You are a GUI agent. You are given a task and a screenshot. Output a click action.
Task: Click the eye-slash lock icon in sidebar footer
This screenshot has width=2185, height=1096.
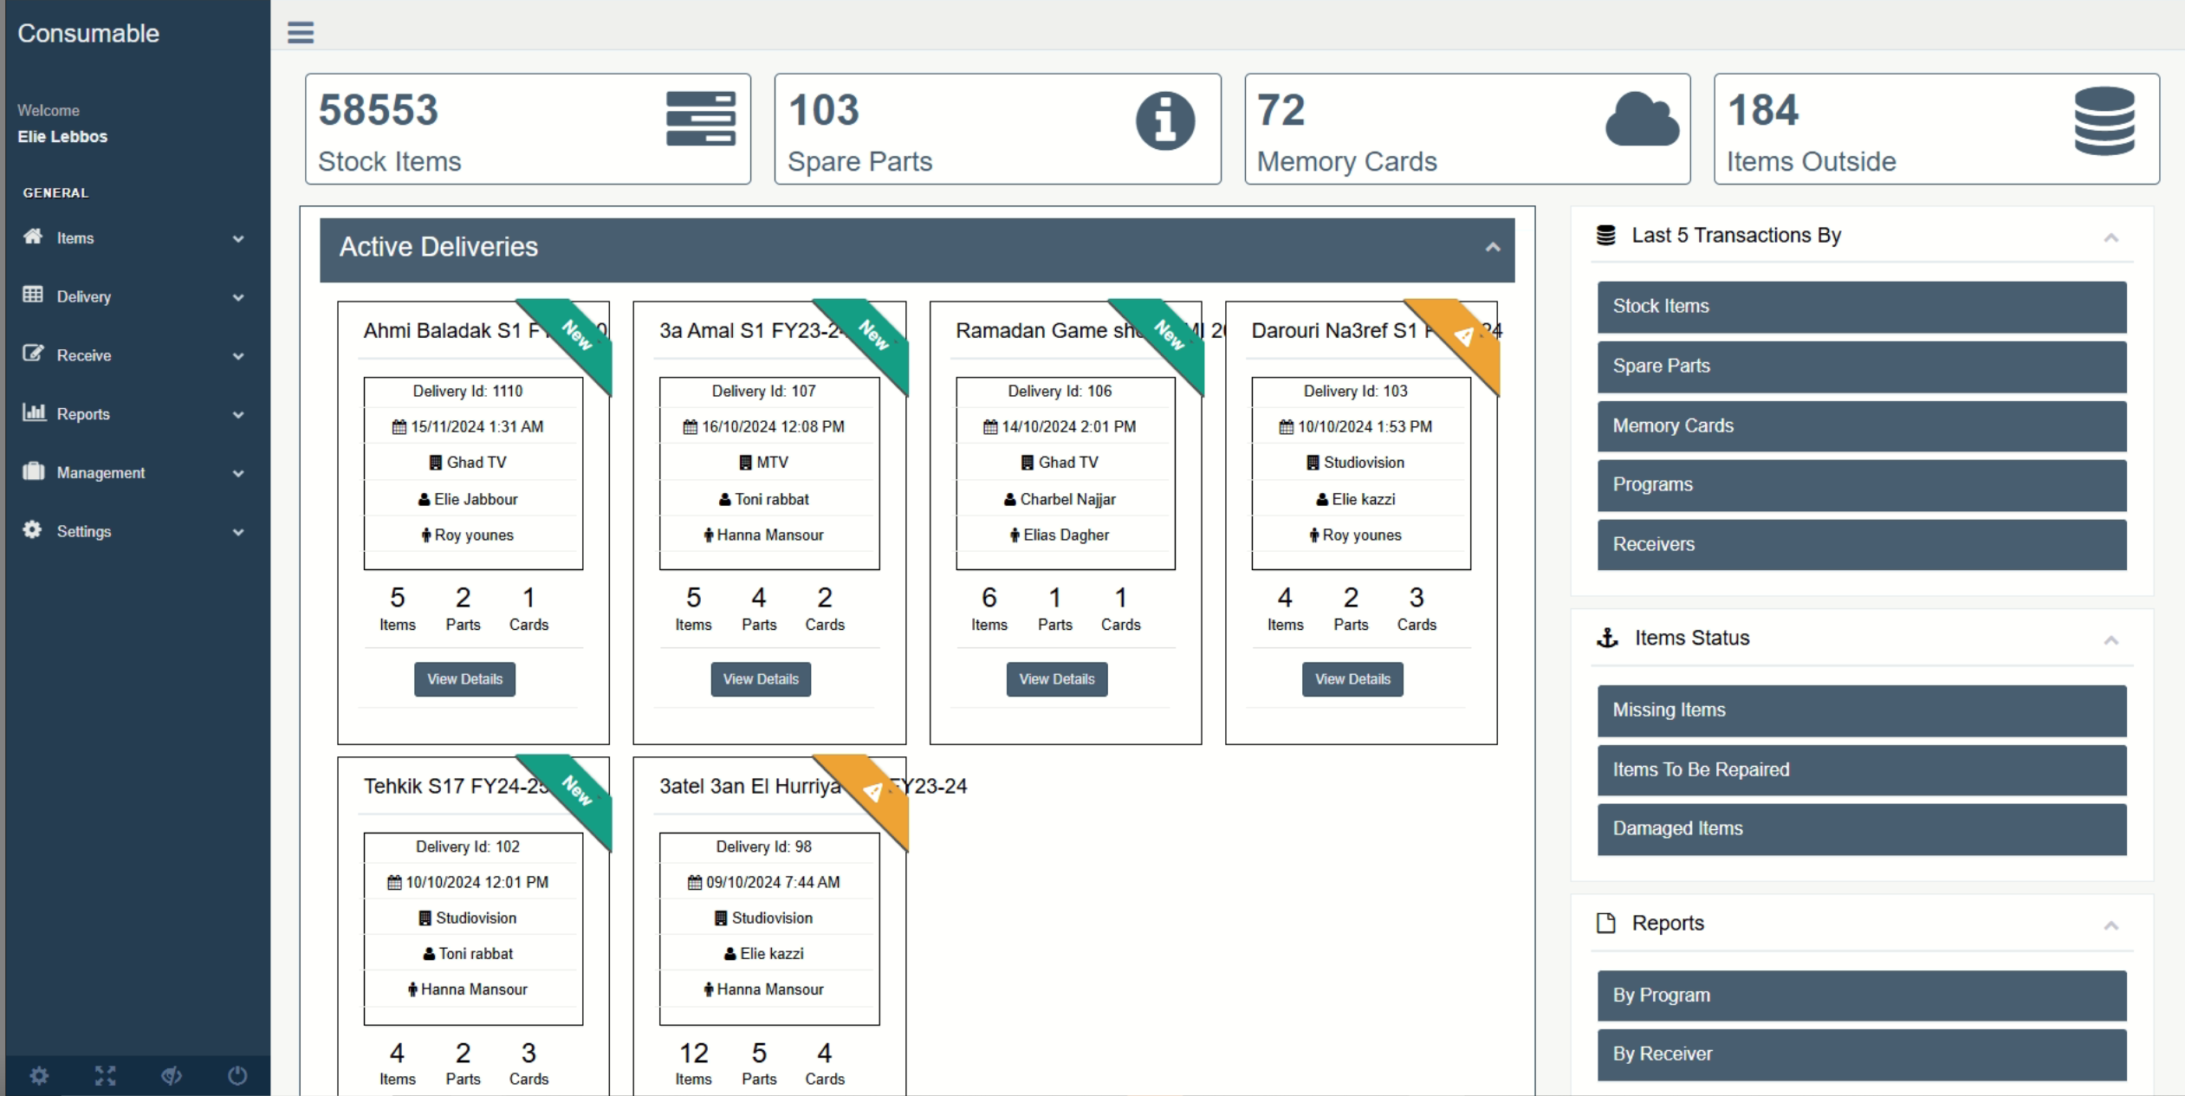[172, 1075]
